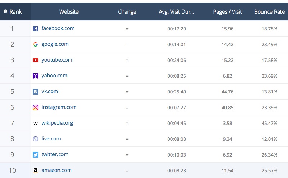The width and height of the screenshot is (288, 178).
Task: Click pages per visit value 9.34
Action: [x=227, y=139]
